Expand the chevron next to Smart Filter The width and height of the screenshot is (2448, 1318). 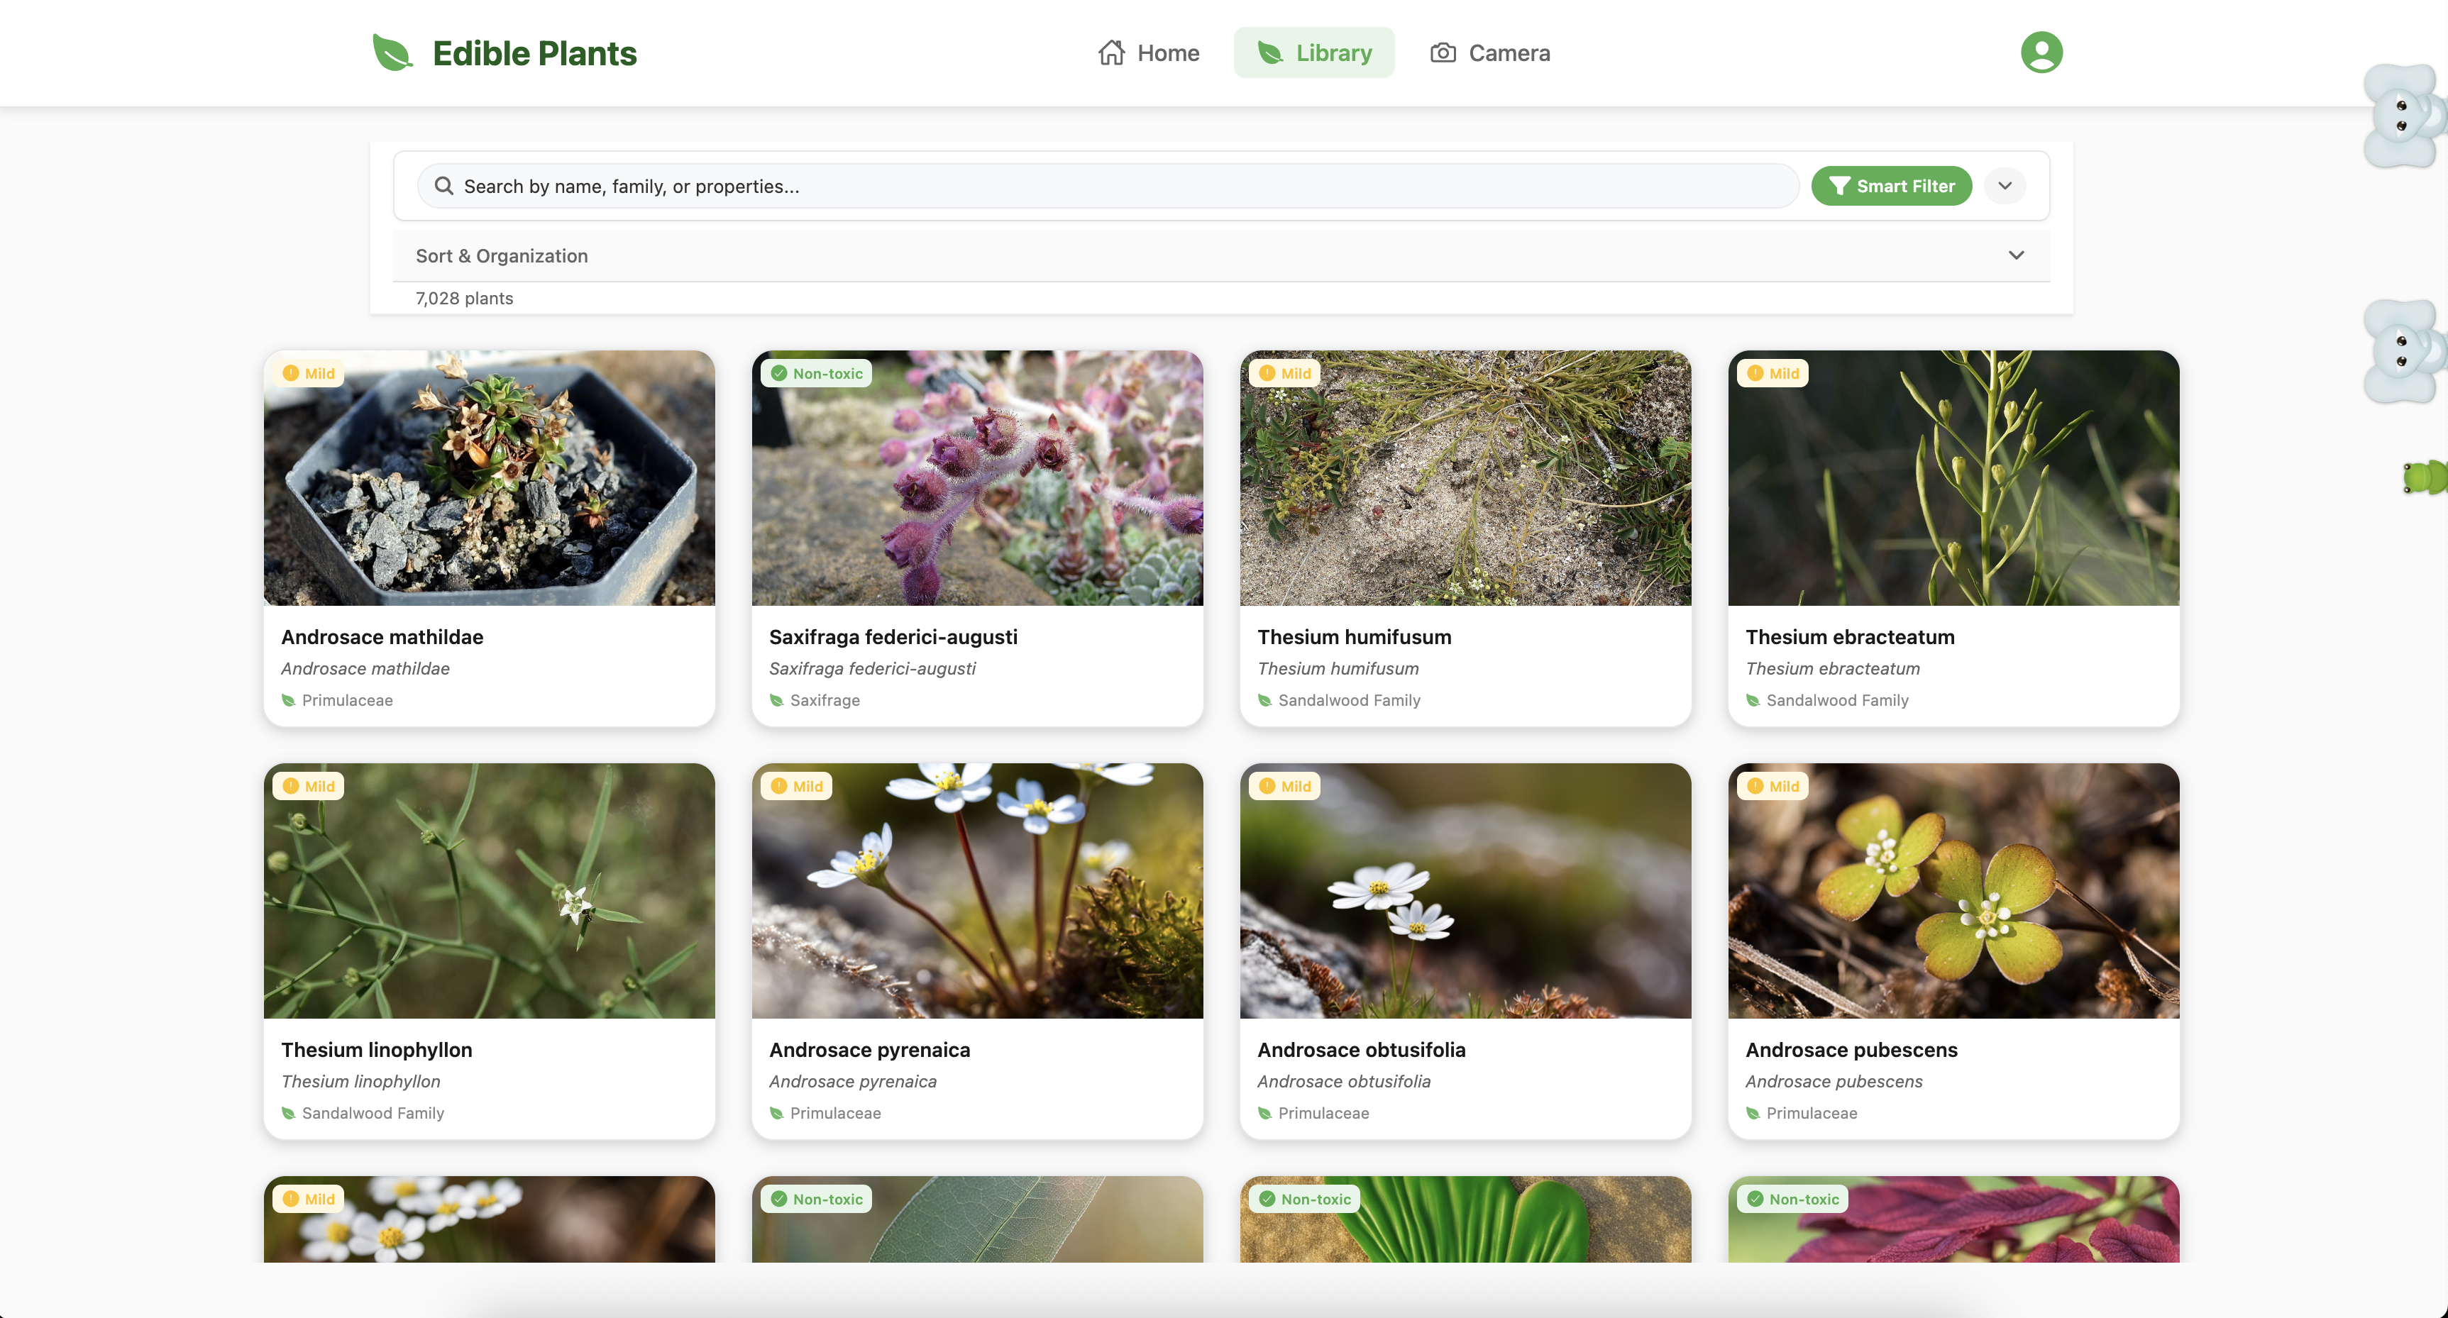pos(2005,187)
